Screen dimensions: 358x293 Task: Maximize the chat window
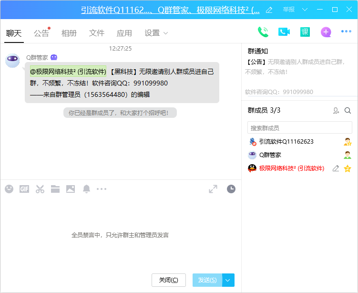(x=335, y=10)
